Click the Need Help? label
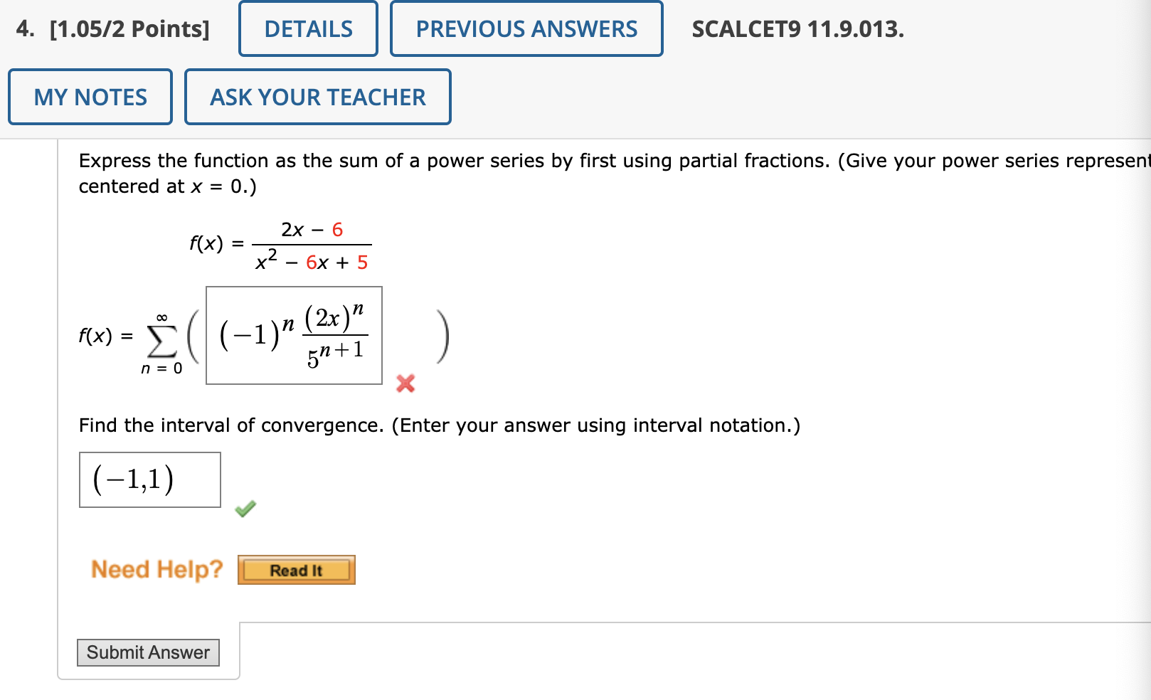The width and height of the screenshot is (1151, 700). pos(156,569)
